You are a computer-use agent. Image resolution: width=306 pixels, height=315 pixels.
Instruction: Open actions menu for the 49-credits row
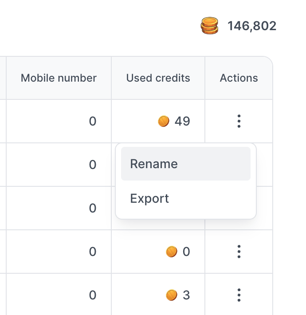pos(239,121)
